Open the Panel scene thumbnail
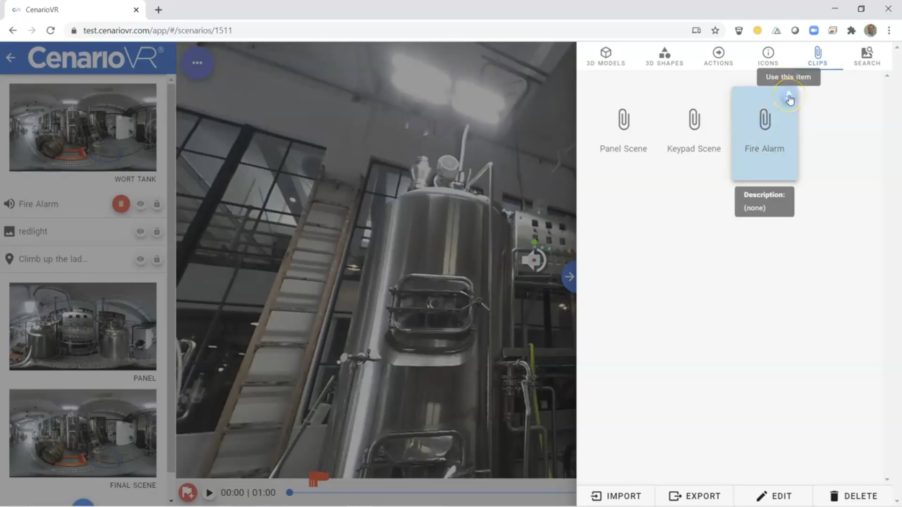The image size is (902, 507). 83,326
